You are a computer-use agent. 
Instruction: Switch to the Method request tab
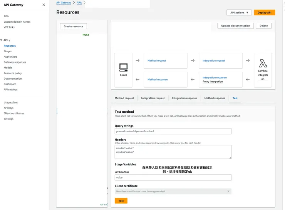pos(124,98)
